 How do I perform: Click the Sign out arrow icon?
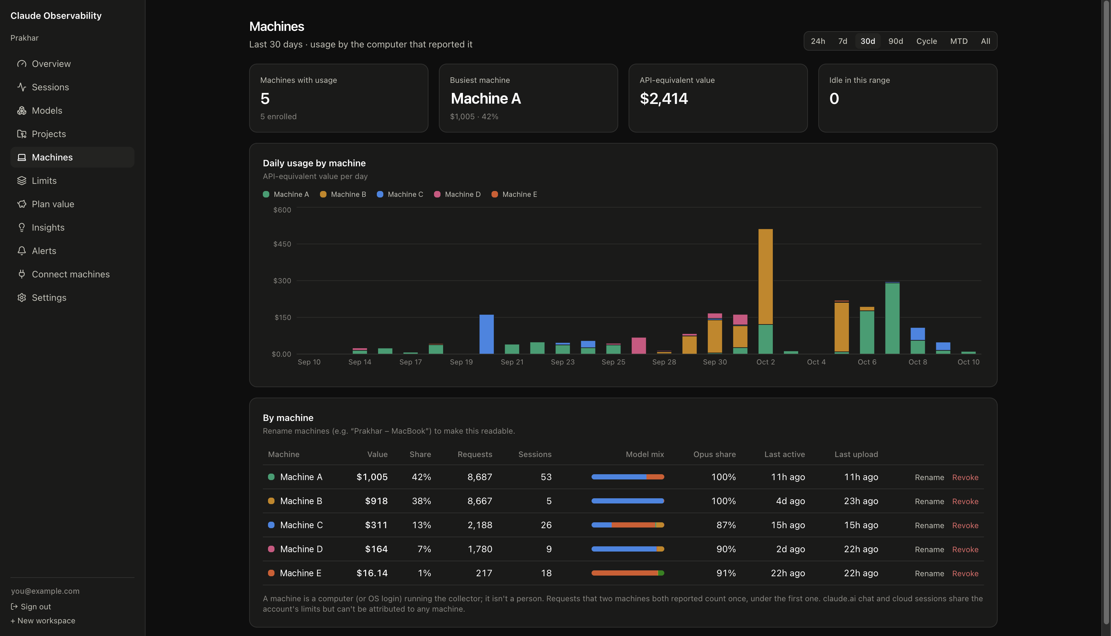pos(14,606)
